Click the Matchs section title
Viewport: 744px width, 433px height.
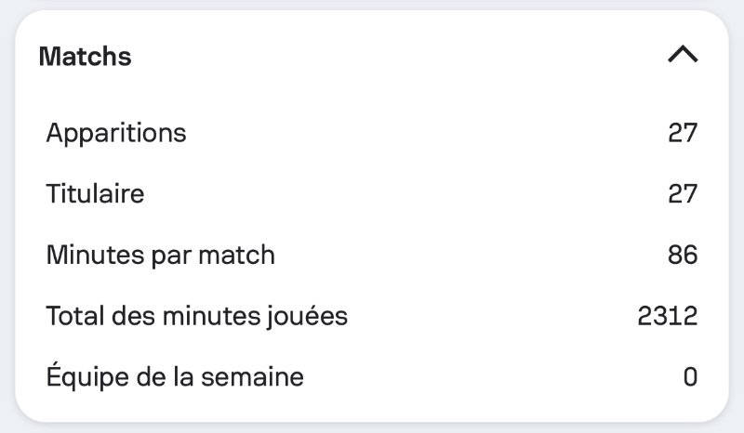(x=85, y=57)
